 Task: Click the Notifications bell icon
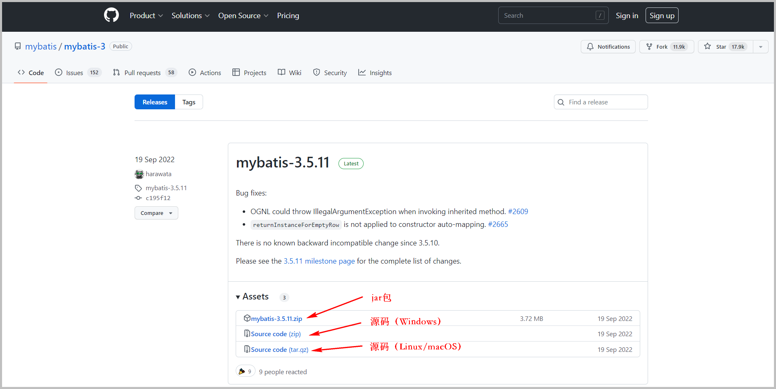click(x=590, y=47)
